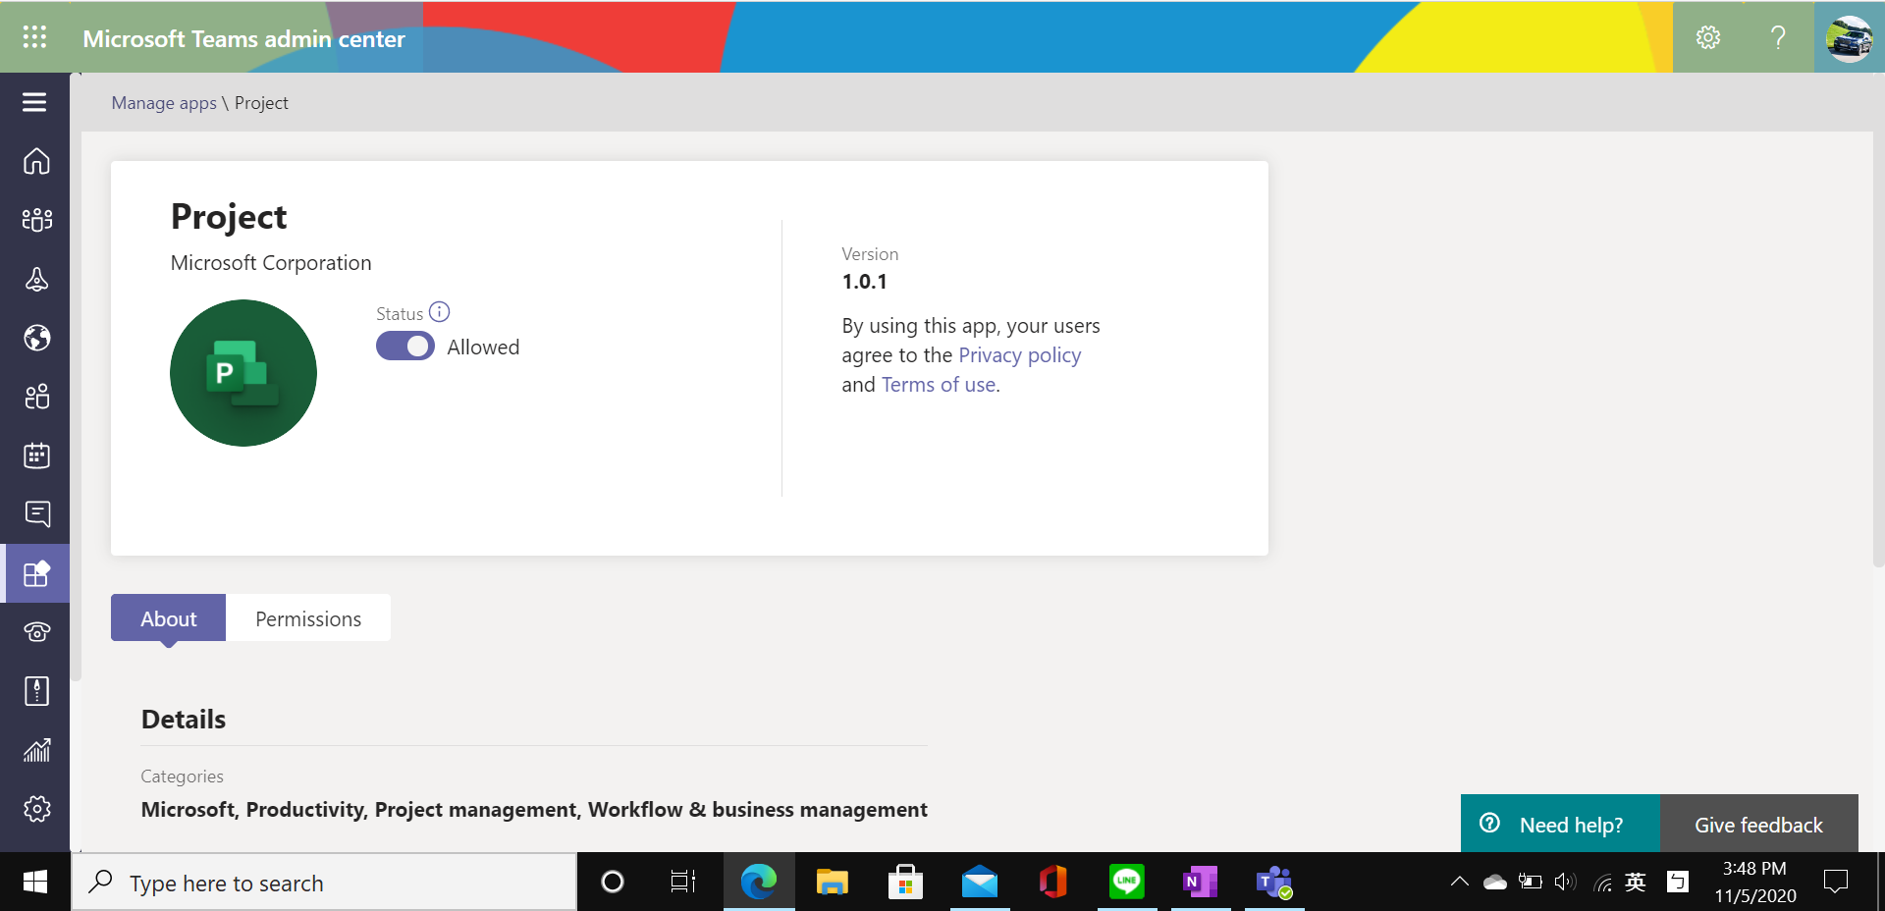Switch to the Permissions tab
This screenshot has height=911, width=1885.
click(x=308, y=618)
